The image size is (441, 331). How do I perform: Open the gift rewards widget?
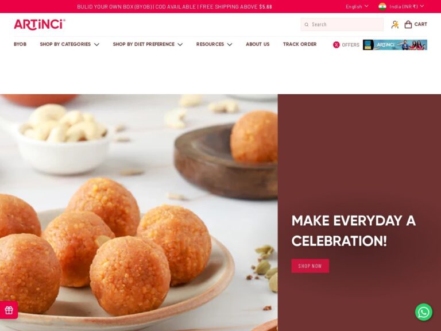(9, 310)
